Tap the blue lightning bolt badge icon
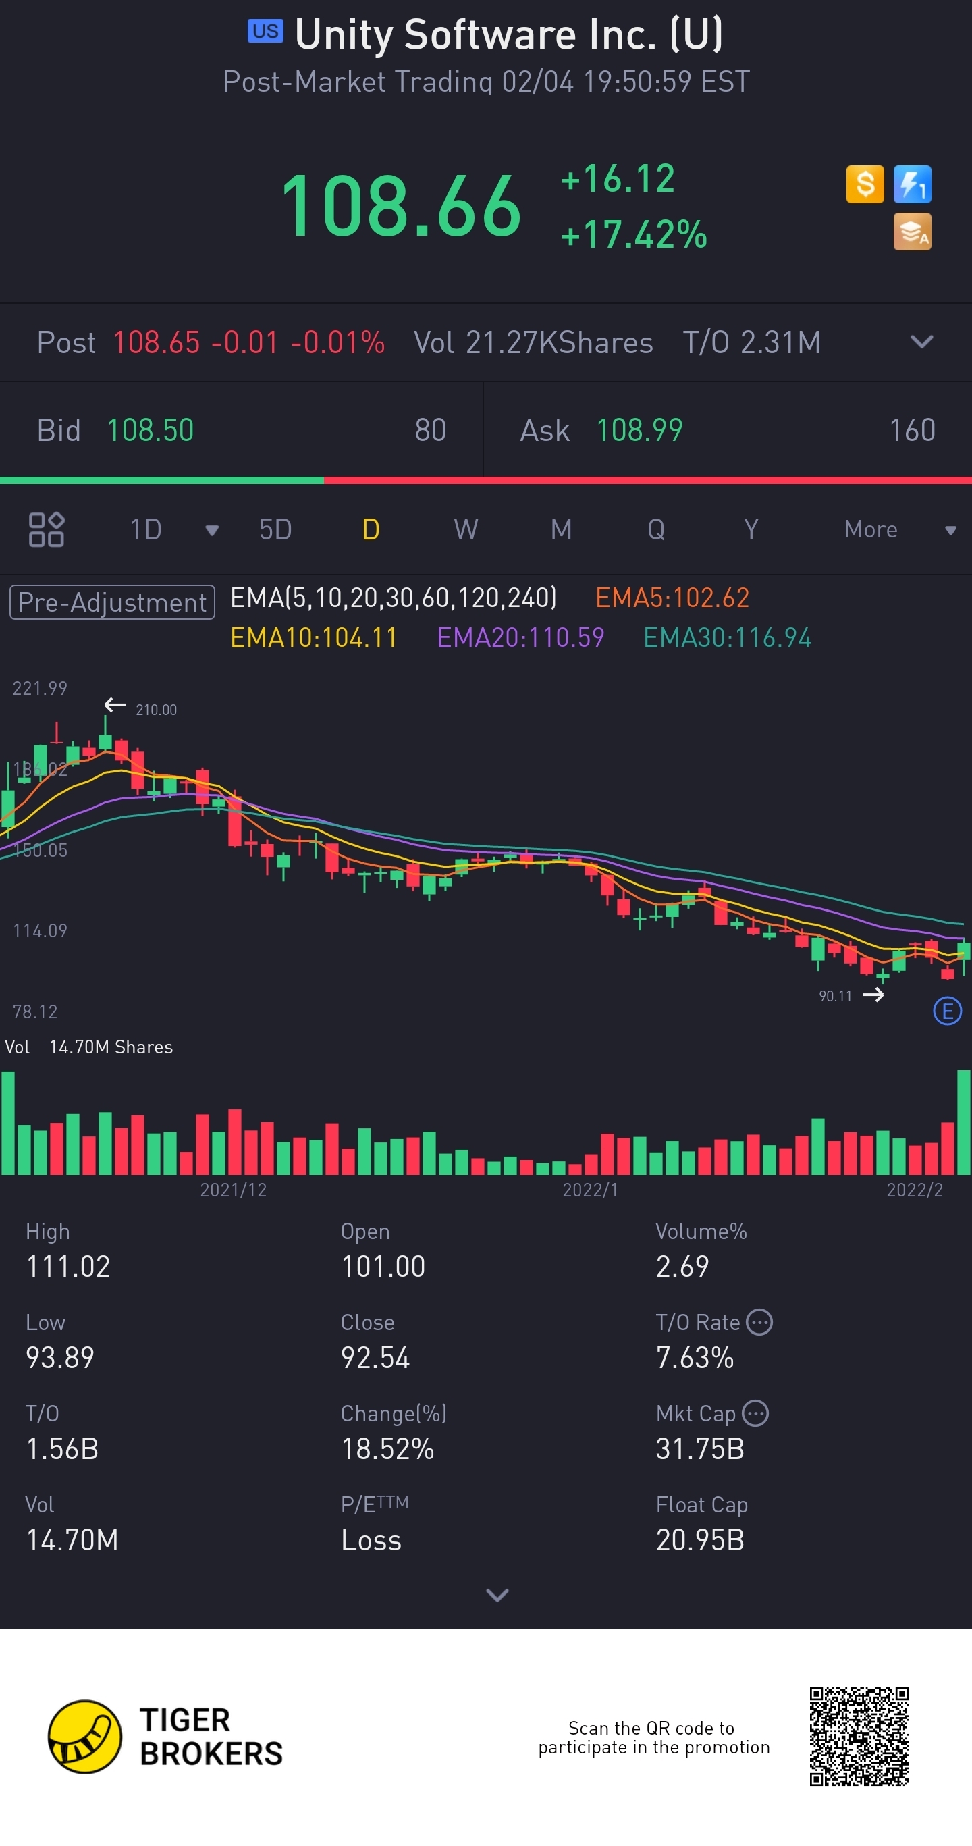972x1846 pixels. 912,184
